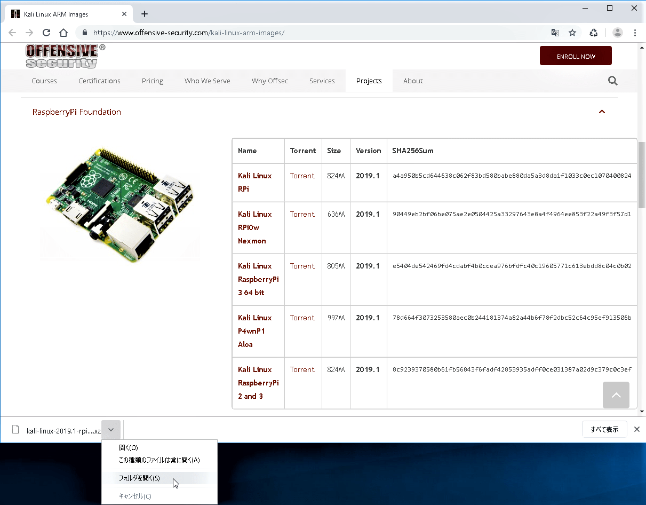Click Torrent link in Kali Linux RPi row
This screenshot has width=646, height=505.
(302, 176)
